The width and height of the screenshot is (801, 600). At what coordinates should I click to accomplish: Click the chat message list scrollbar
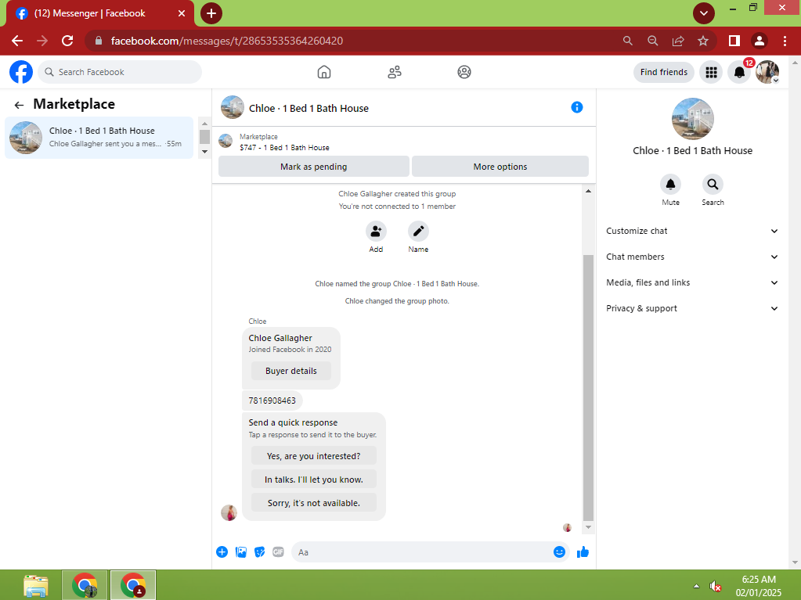point(589,388)
